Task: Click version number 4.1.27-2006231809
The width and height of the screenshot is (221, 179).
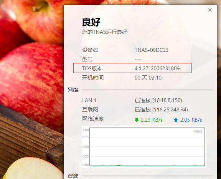Action: point(157,68)
